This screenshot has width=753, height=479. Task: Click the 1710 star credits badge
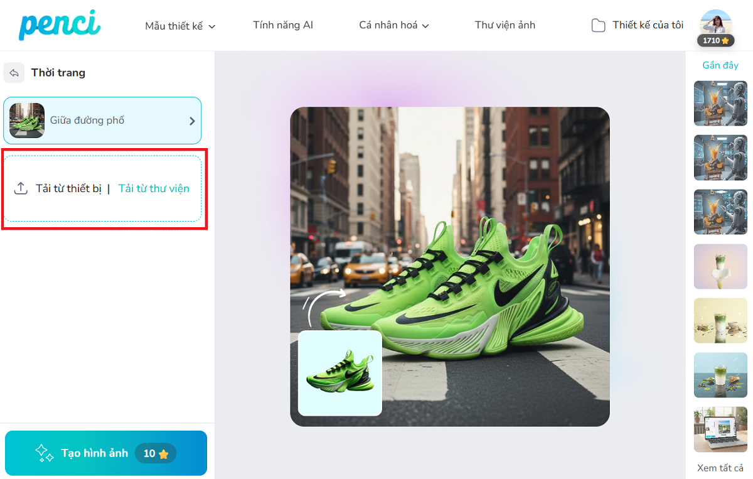(716, 41)
